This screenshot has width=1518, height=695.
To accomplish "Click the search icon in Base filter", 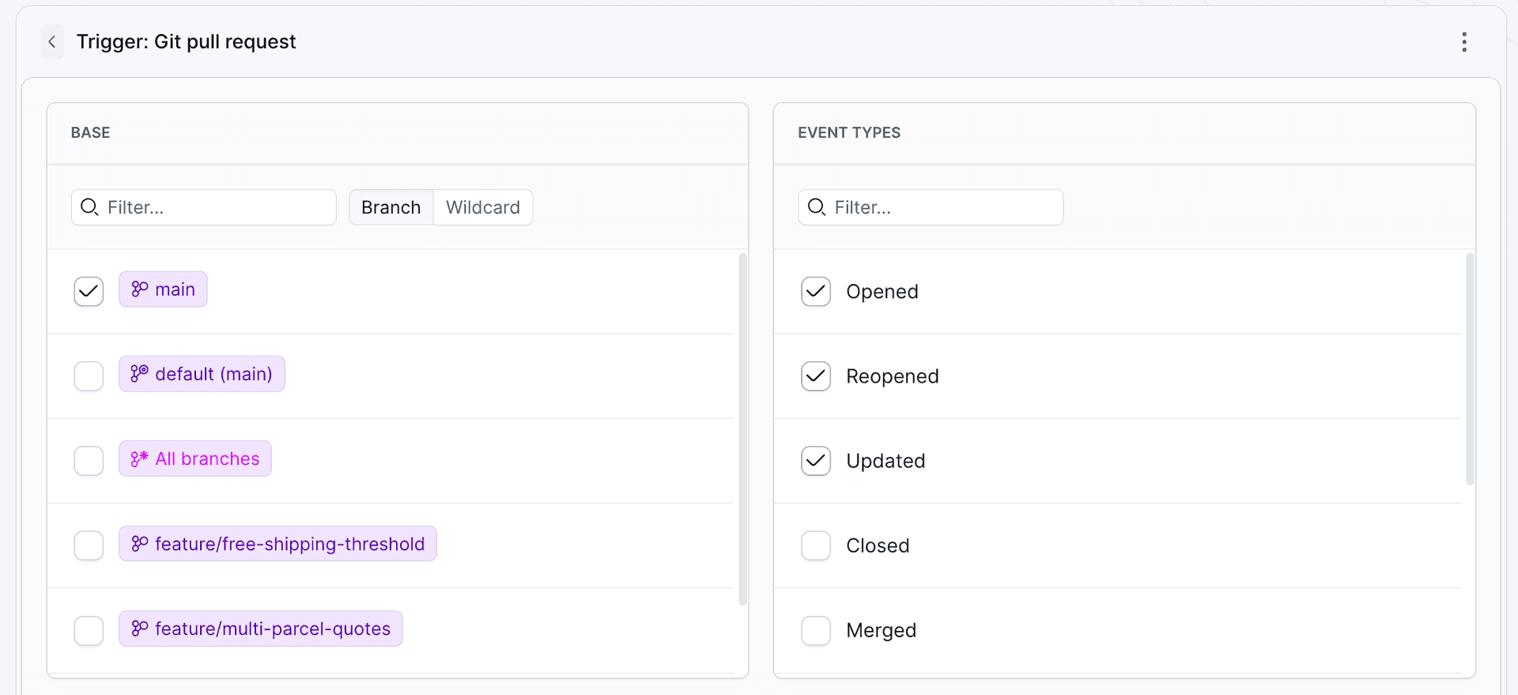I will click(90, 207).
